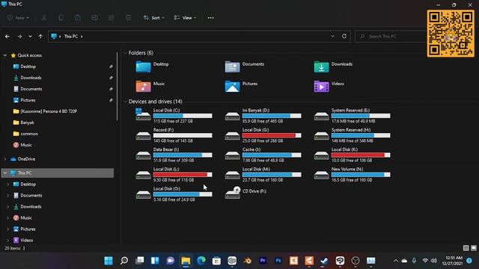Open the Downloads folder icon under Folders

[321, 67]
